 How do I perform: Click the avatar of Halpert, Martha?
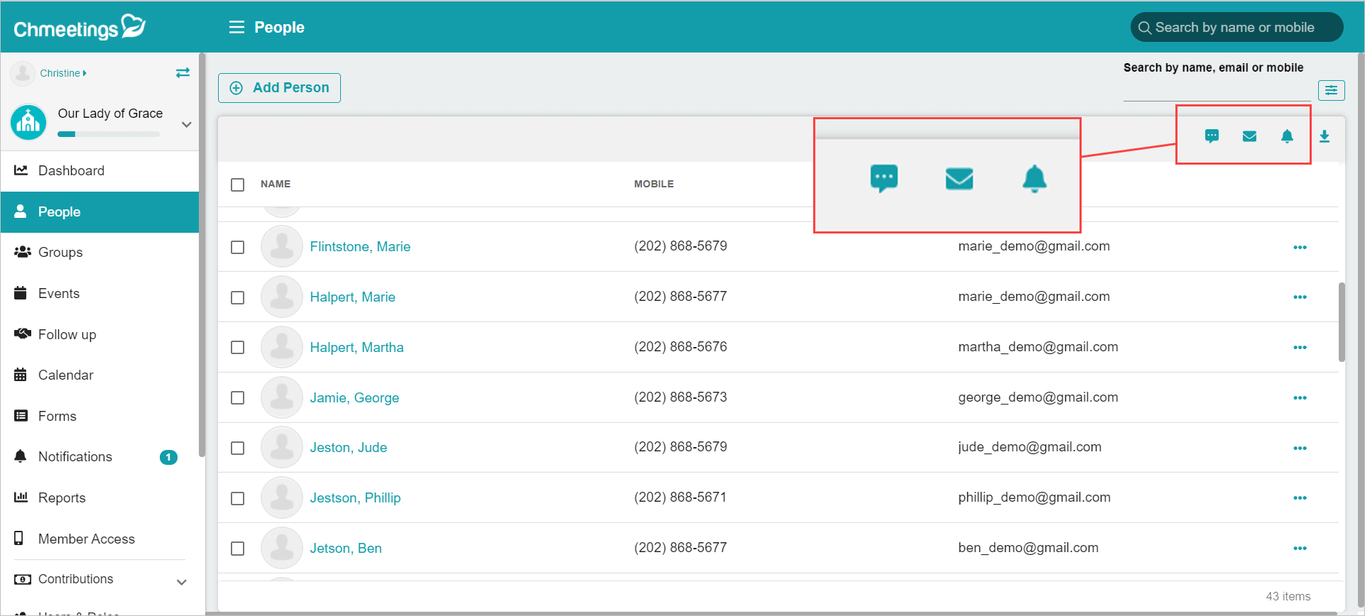(x=282, y=347)
